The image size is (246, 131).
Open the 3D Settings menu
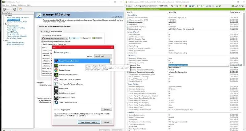(22, 5)
